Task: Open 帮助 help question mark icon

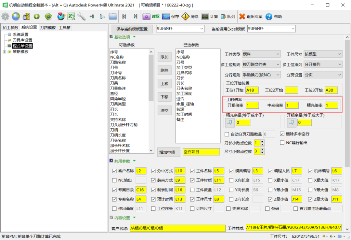Action: (269, 16)
